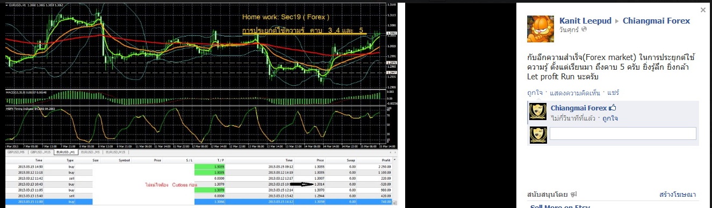Screen dimensions: 712x208
Task: Click the สร้างโฆษณา create ad link
Action: click(x=678, y=195)
